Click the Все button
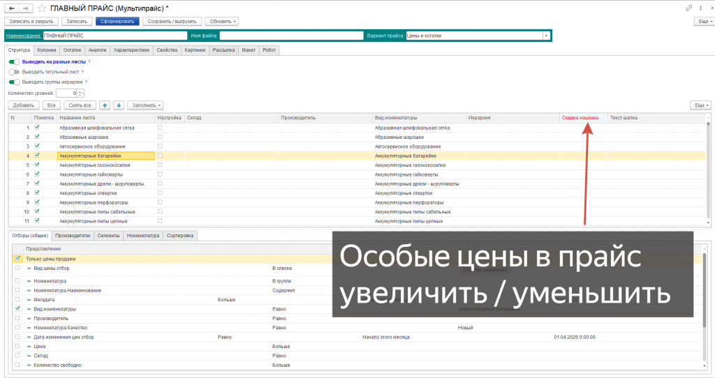The image size is (715, 378). click(x=52, y=105)
